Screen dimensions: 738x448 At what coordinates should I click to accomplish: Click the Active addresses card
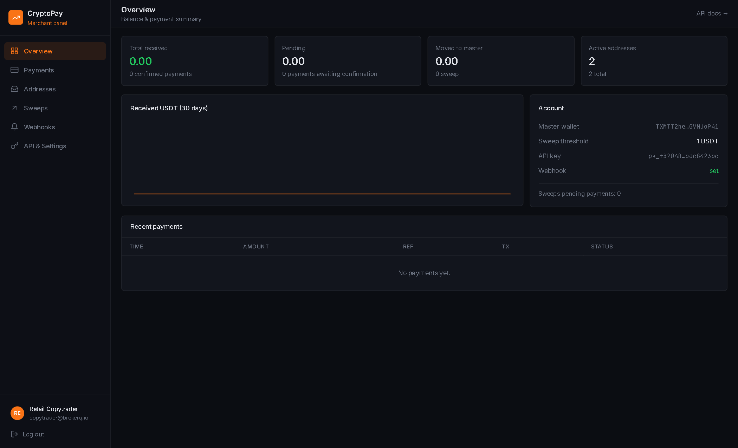654,61
